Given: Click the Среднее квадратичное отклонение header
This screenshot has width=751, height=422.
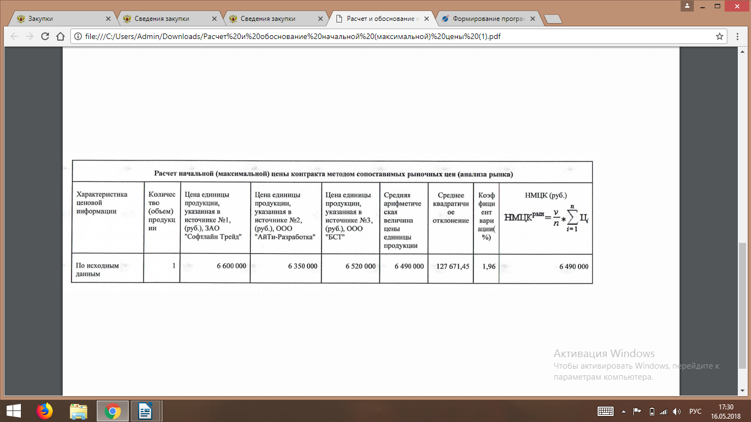Looking at the screenshot, I should tap(450, 218).
